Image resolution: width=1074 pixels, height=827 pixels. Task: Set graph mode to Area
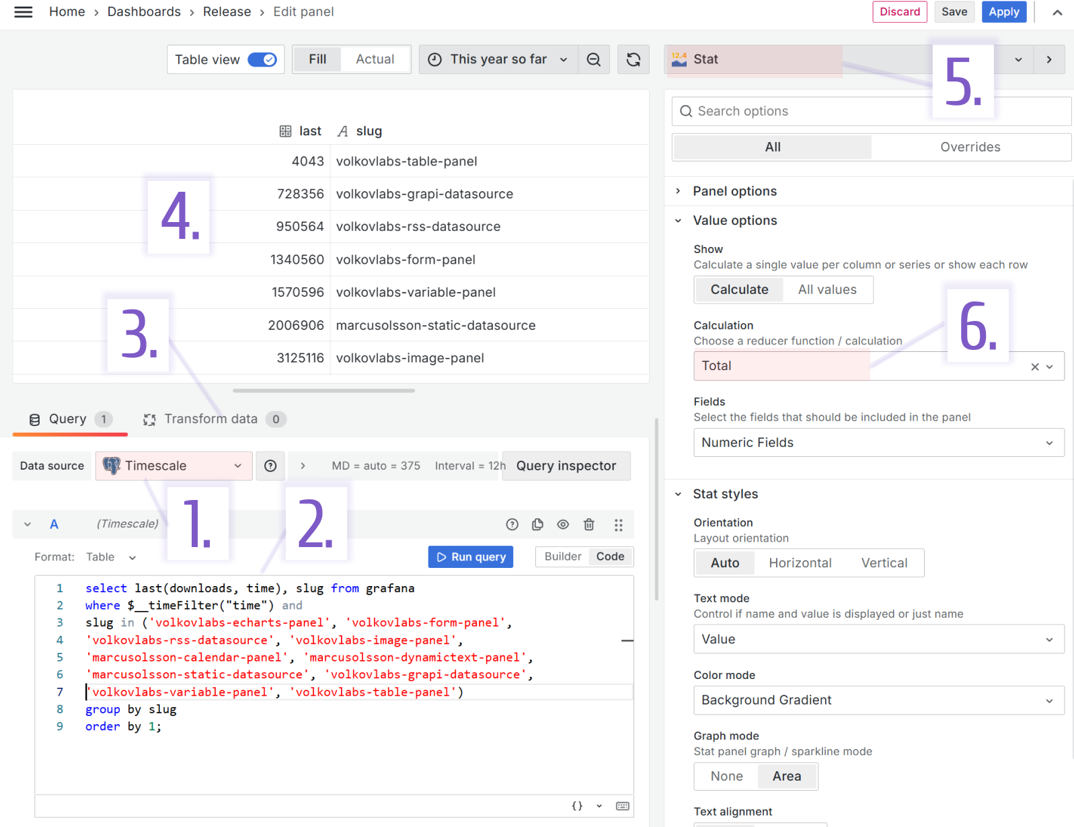786,776
